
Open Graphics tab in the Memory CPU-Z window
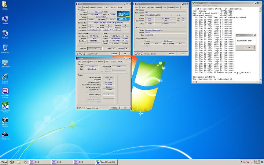(x=113, y=62)
